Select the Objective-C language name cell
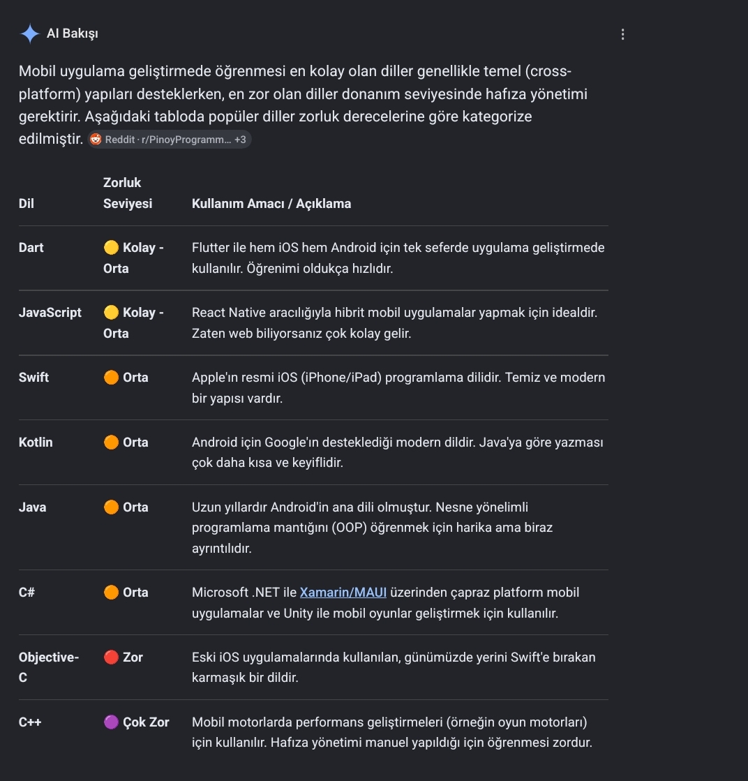 tap(49, 667)
